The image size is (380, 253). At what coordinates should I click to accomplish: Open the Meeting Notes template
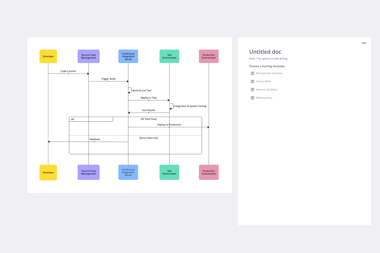(x=264, y=98)
